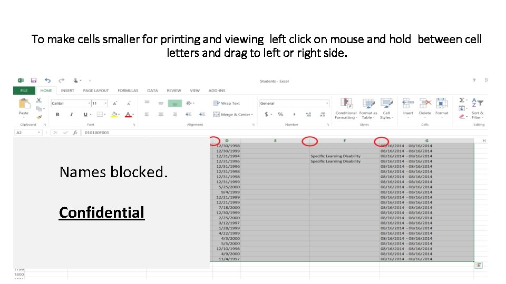The width and height of the screenshot is (506, 284).
Task: Click the Copy icon
Action: [39, 108]
